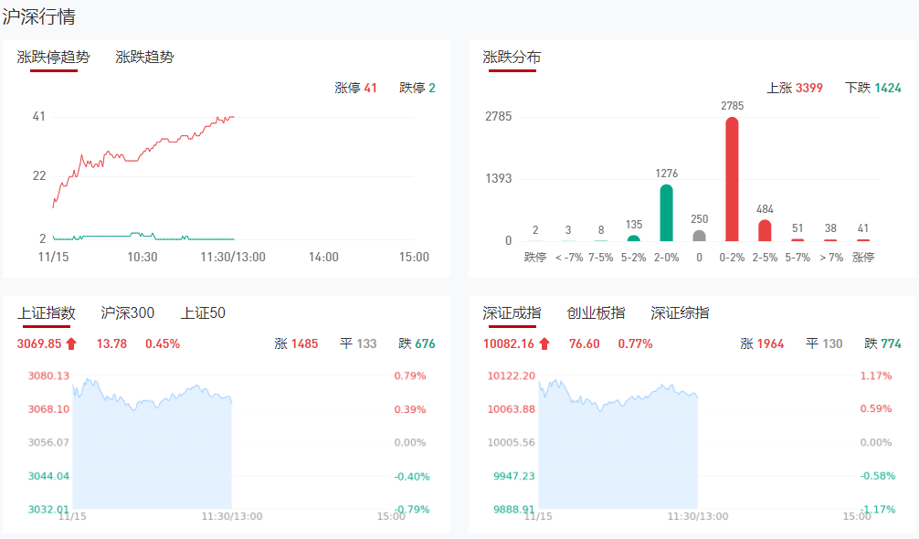Click the gray 0 change bar
This screenshot has height=539, width=919.
point(699,236)
